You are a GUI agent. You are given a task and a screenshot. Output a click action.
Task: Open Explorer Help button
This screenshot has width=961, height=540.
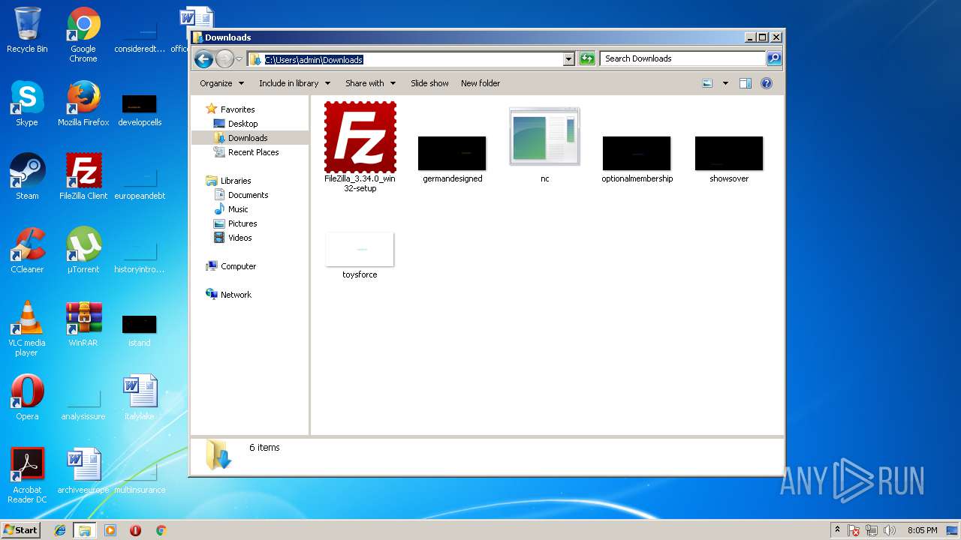pos(767,83)
